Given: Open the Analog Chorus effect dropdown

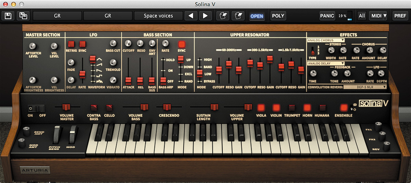Looking at the screenshot, I should coord(326,40).
